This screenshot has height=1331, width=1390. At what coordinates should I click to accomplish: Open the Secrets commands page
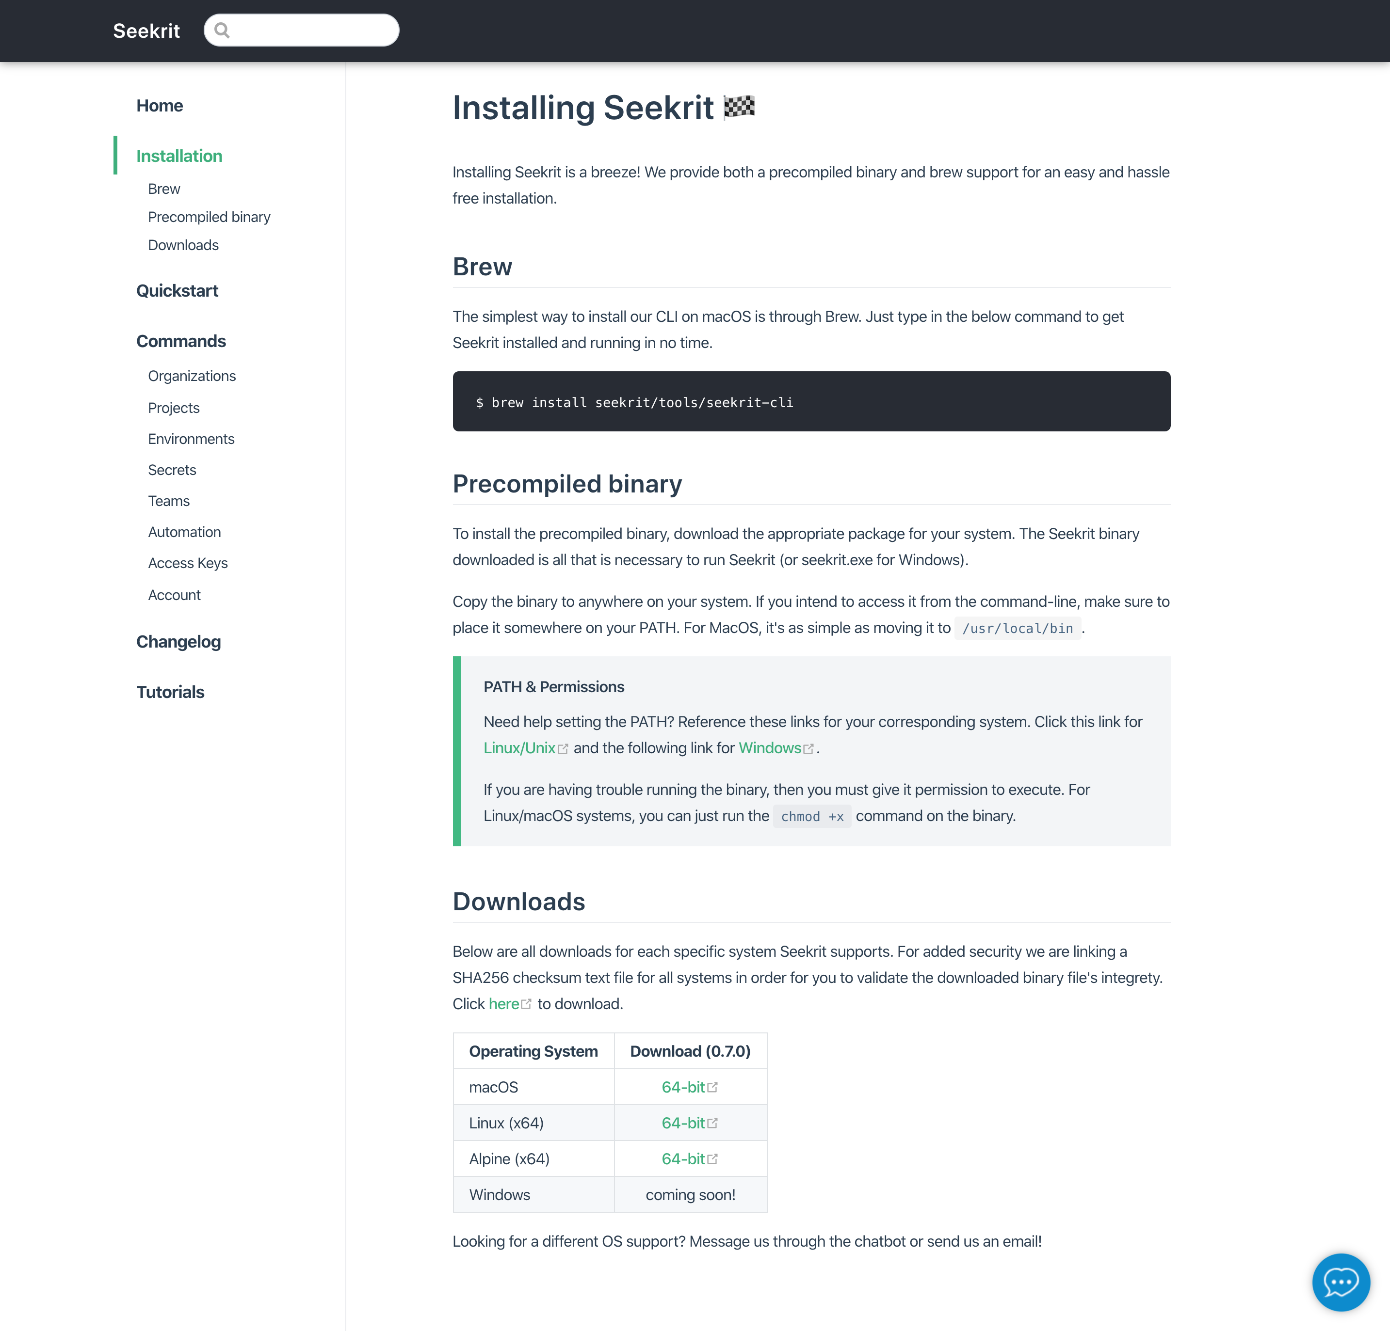coord(172,470)
